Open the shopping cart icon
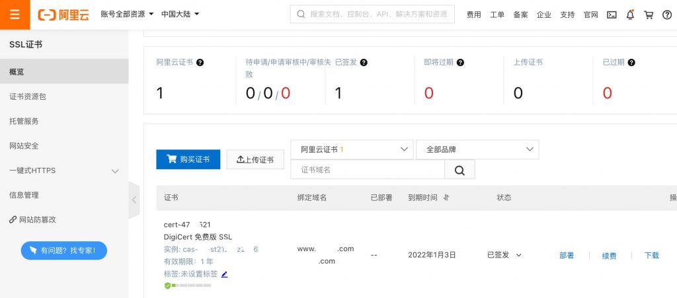677x298 pixels. tap(649, 15)
